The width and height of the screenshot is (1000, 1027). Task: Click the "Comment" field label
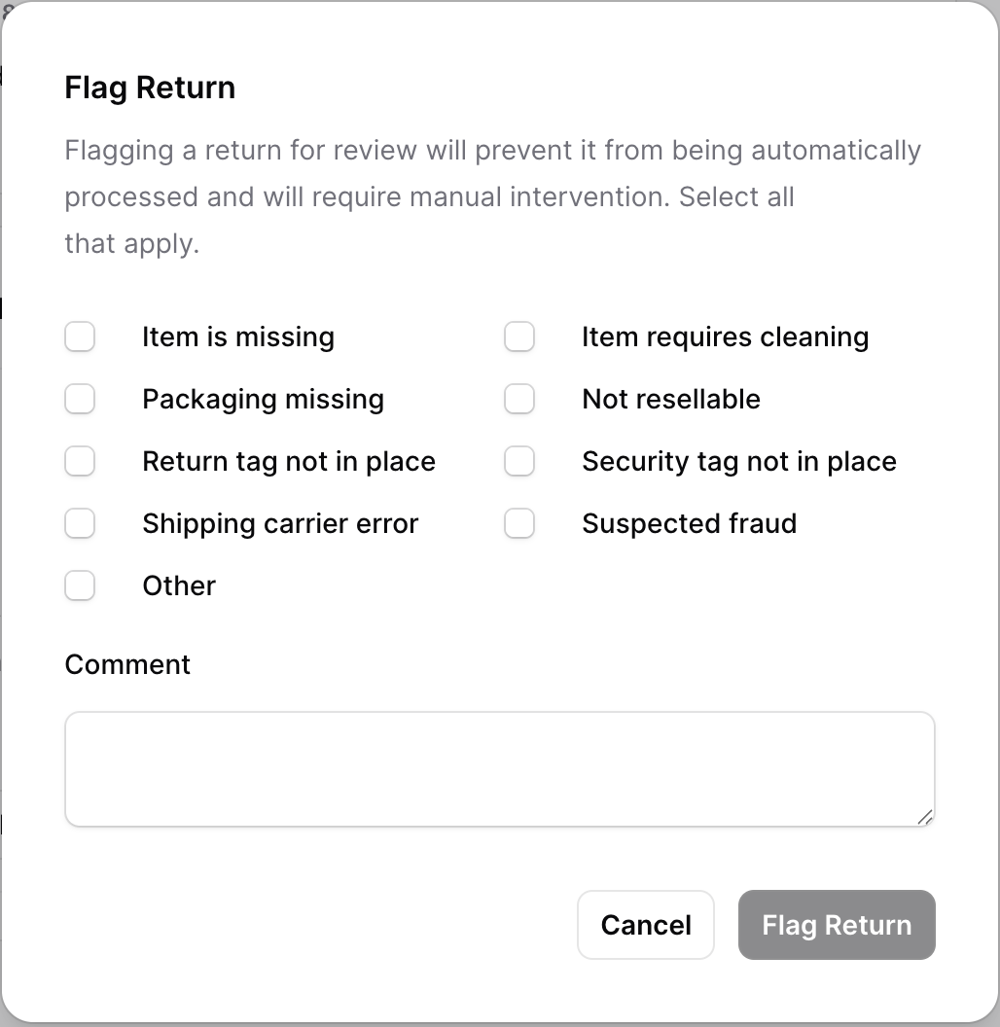coord(127,664)
